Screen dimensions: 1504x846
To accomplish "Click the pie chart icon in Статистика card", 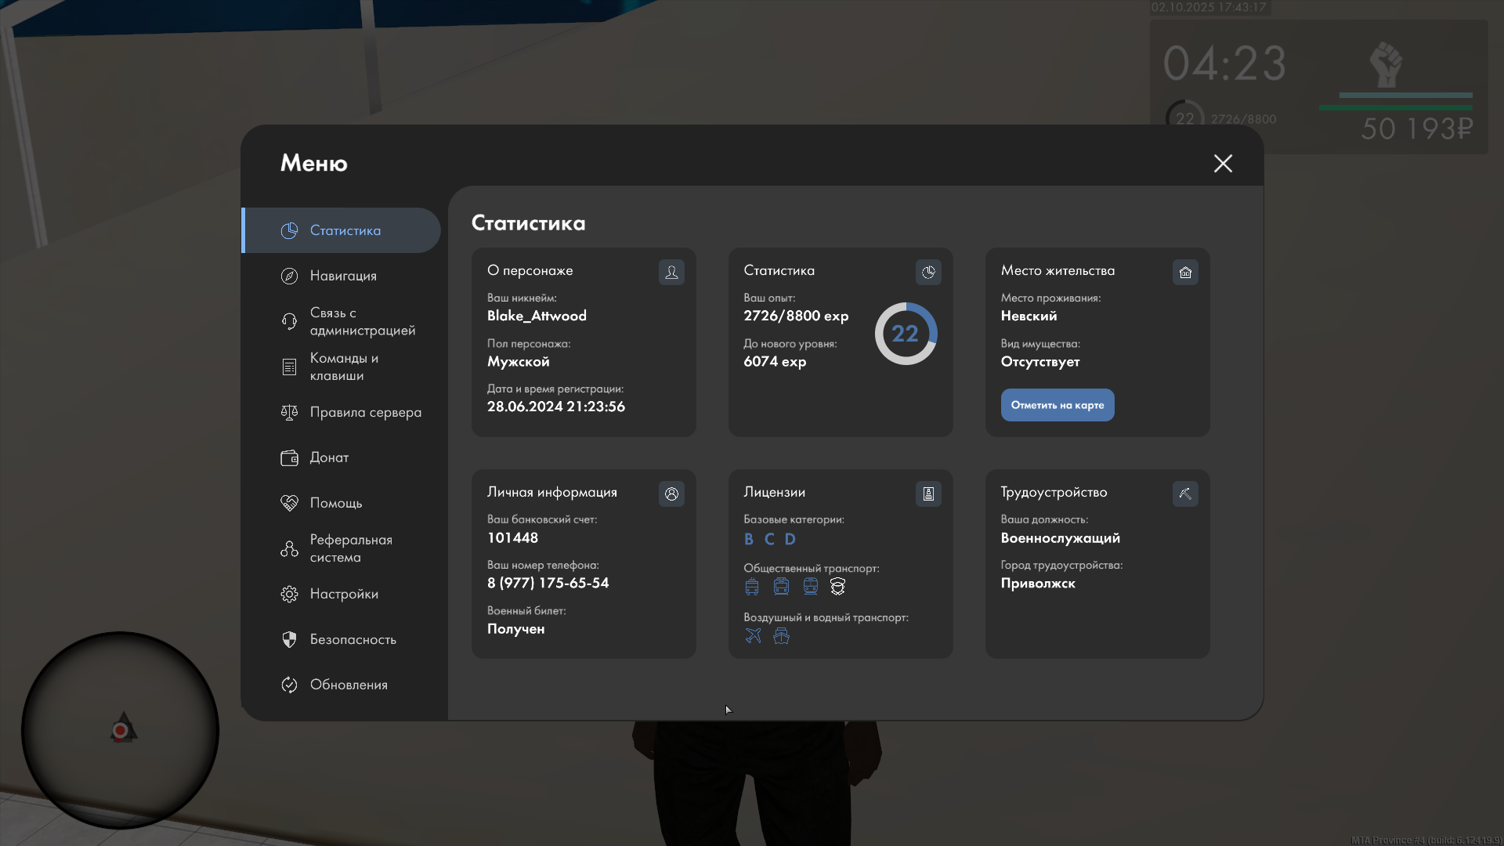I will [x=928, y=272].
